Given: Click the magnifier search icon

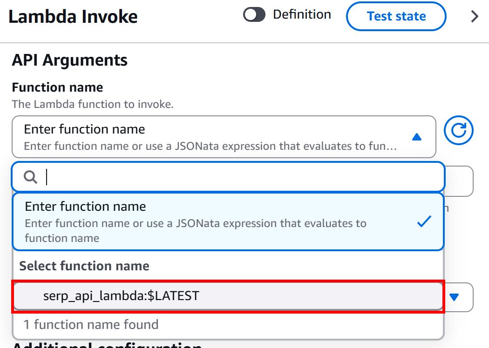Looking at the screenshot, I should click(x=31, y=177).
